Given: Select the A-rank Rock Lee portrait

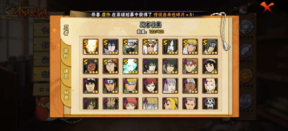Looking at the screenshot, I should coord(210,66).
